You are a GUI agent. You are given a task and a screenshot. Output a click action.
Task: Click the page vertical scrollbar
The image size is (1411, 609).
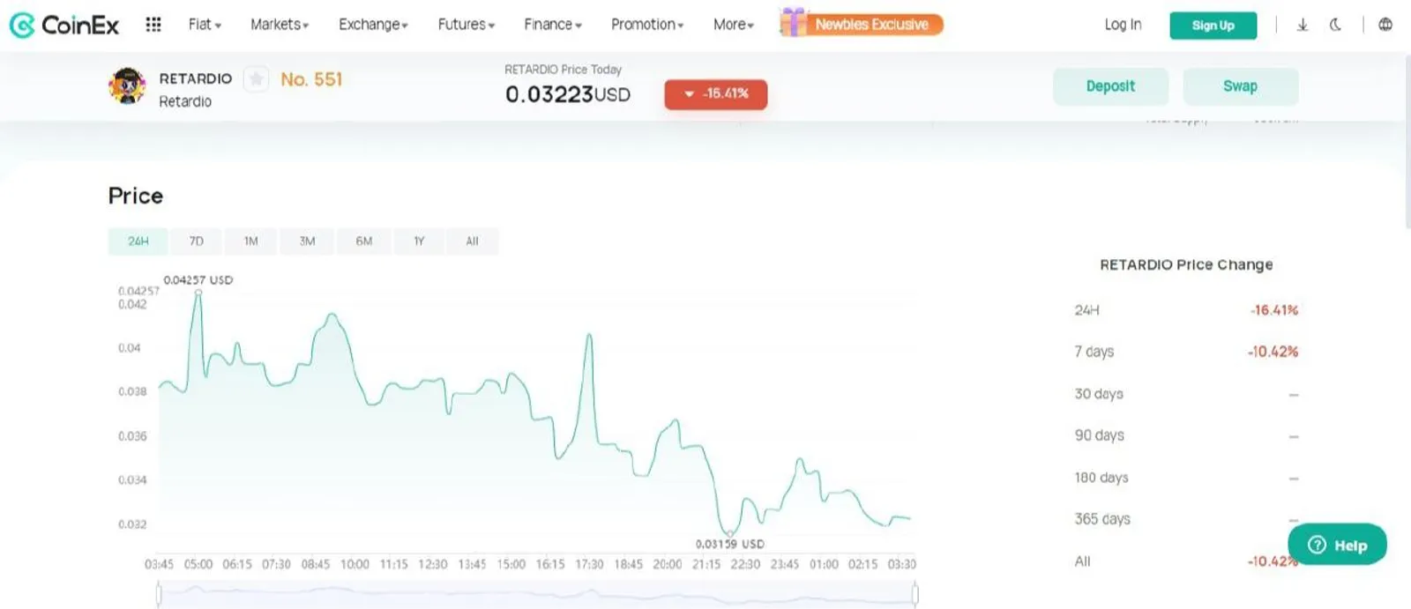tap(1407, 141)
